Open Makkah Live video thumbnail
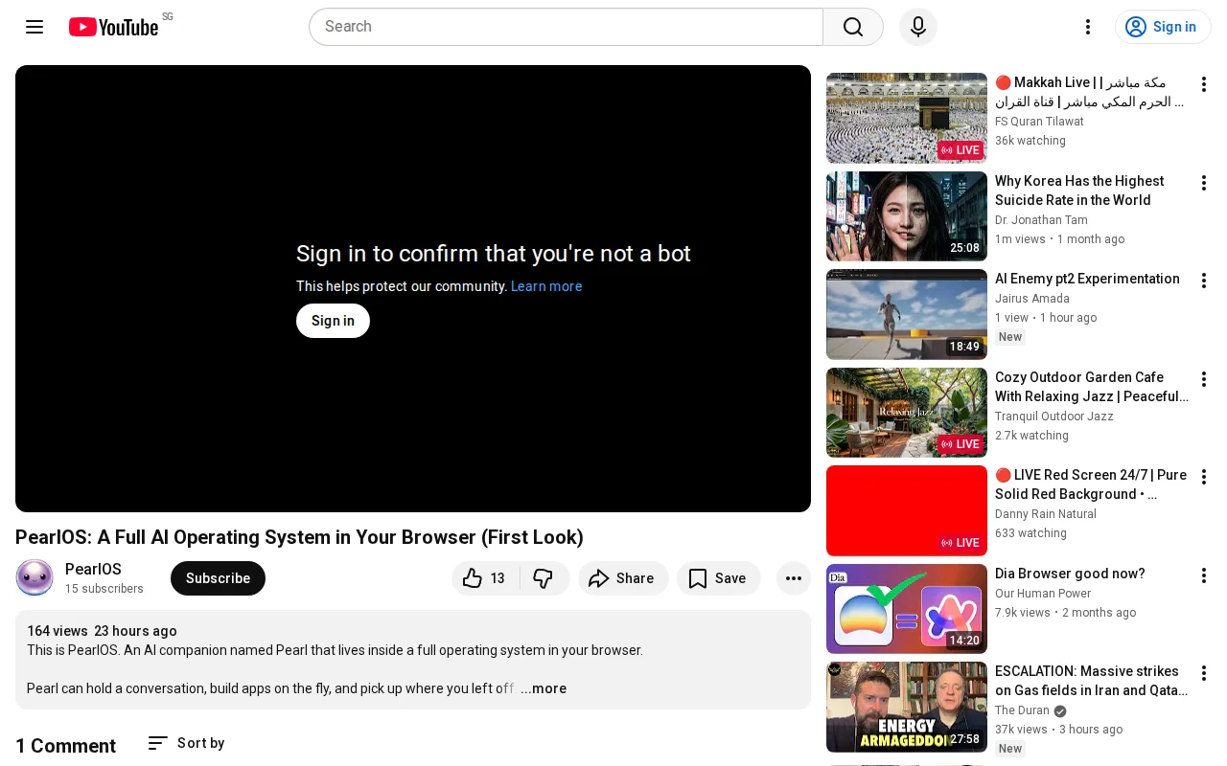1227x766 pixels. point(907,118)
